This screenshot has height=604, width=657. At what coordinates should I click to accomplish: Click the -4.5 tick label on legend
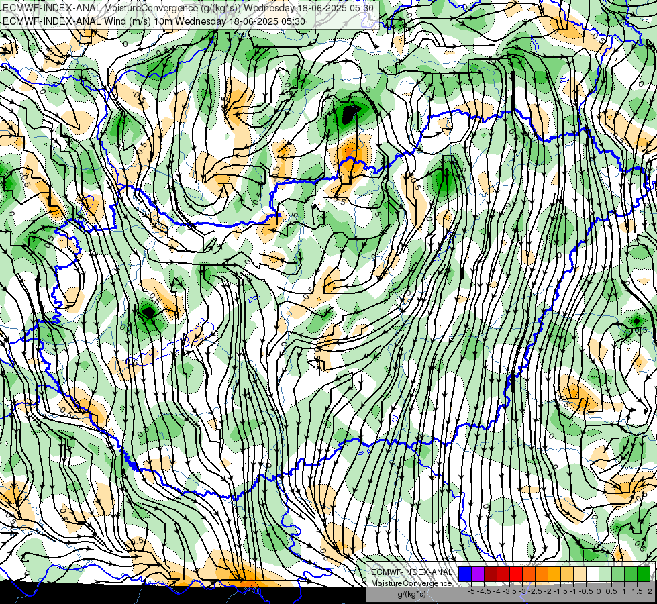tap(484, 591)
